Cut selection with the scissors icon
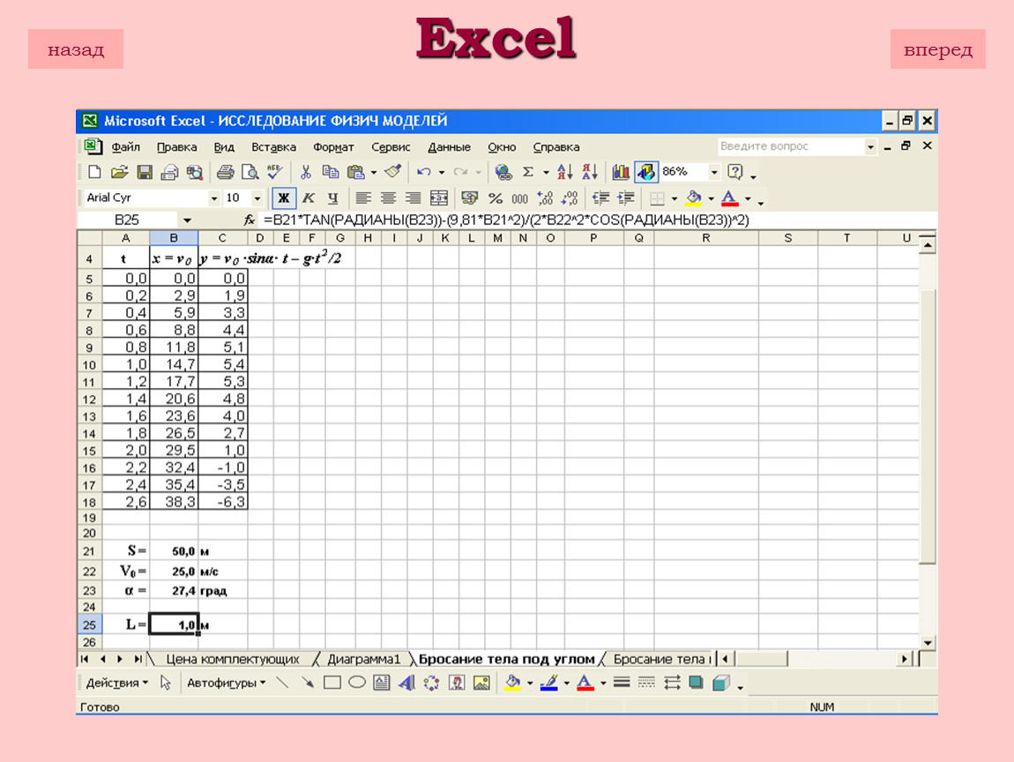 click(x=305, y=172)
